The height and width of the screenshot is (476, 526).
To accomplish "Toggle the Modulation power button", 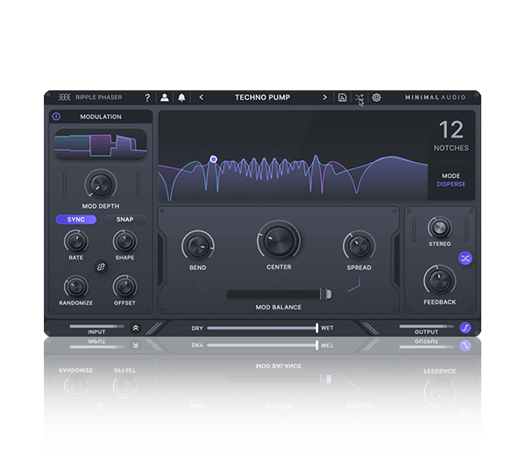I will point(56,117).
